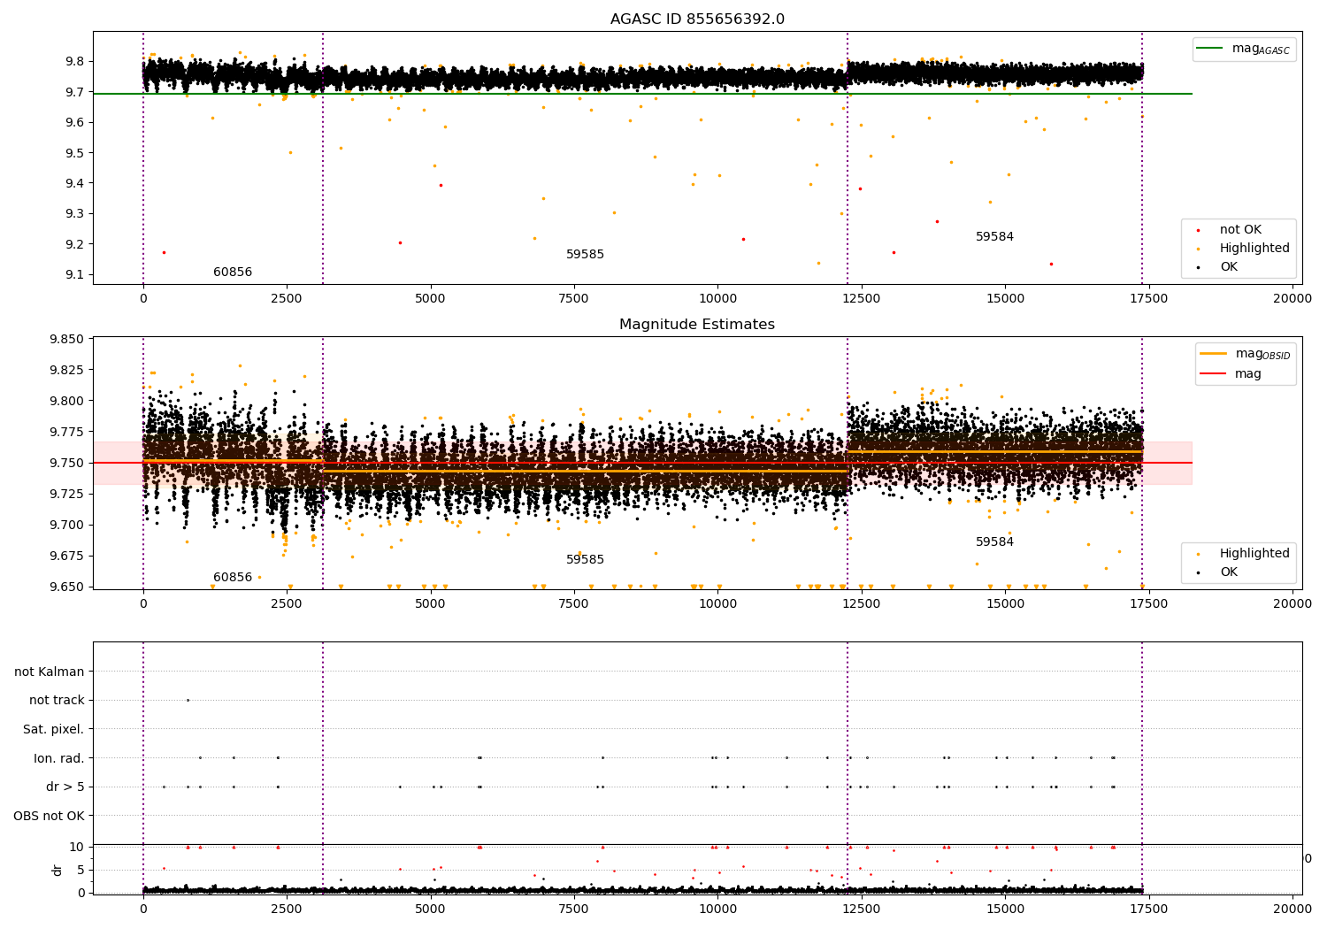The width and height of the screenshot is (1327, 929).
Task: Click the 59584 label in middle plot
Action: [x=994, y=542]
